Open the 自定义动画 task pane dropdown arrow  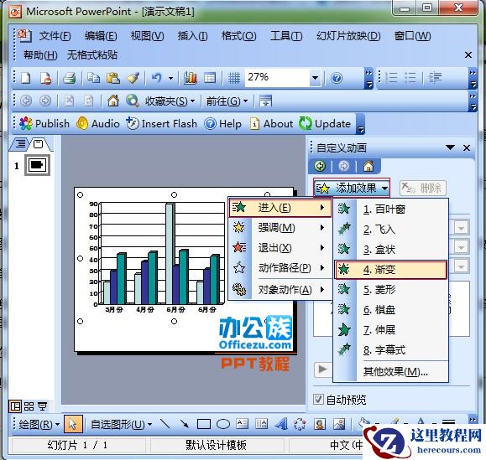pos(450,147)
